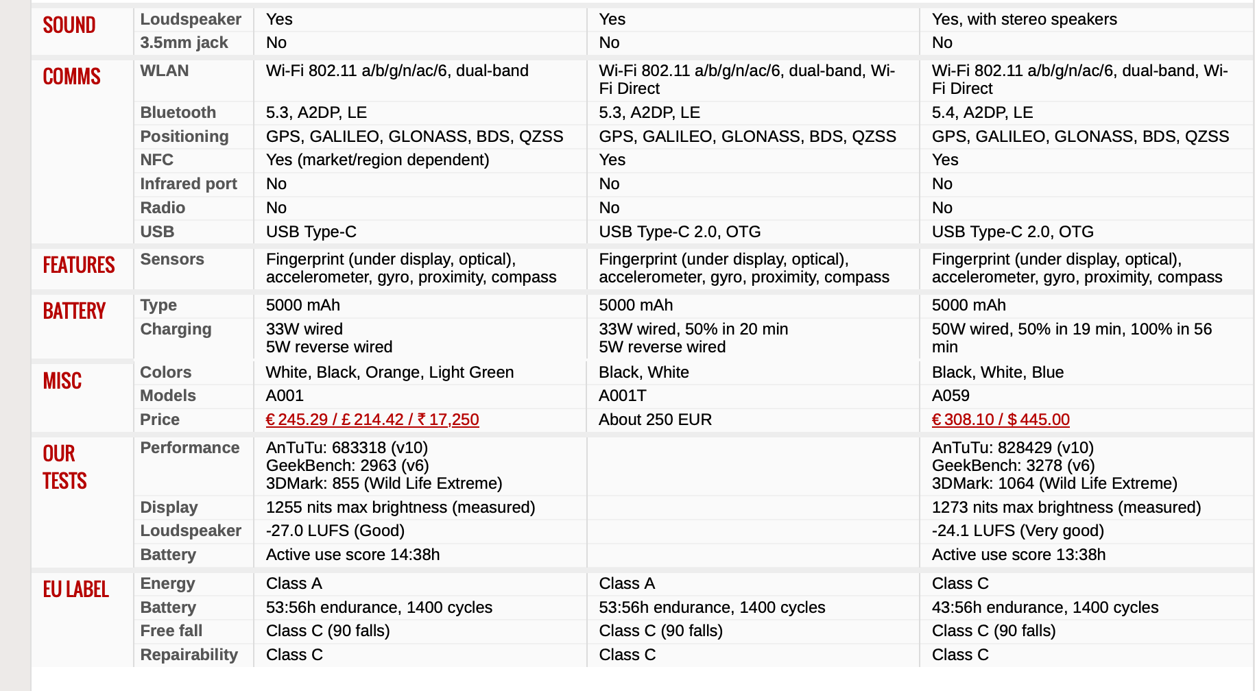This screenshot has width=1255, height=691.
Task: Select the Free fall row label
Action: click(x=171, y=631)
